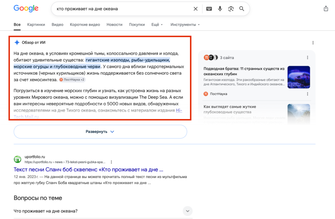The width and height of the screenshot is (335, 219).
Task: Open the underwater light article thumbnail
Action: coord(299,114)
